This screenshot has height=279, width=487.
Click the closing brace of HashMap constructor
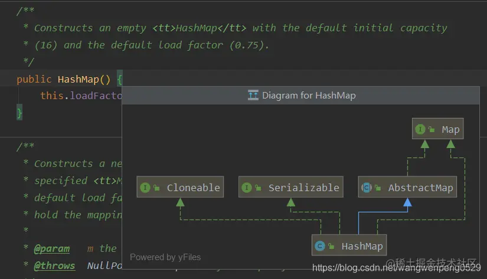19,113
